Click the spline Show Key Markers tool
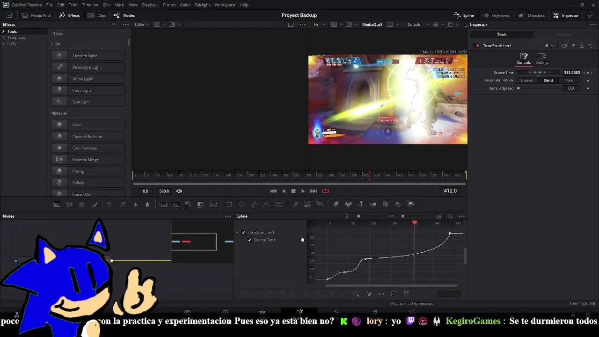This screenshot has height=337, width=599. [406, 294]
